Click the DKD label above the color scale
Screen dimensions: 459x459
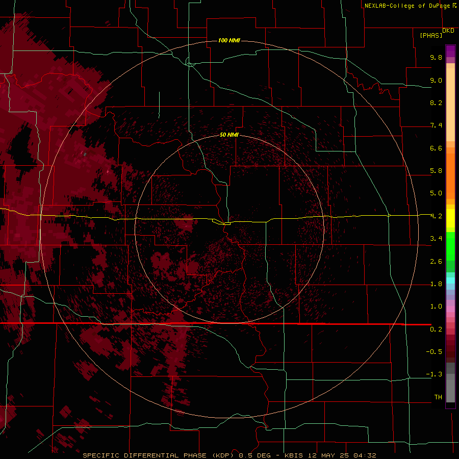[x=448, y=31]
